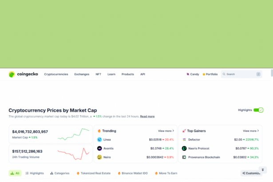Toggle the Highlights switch off
The width and height of the screenshot is (273, 182).
point(258,110)
